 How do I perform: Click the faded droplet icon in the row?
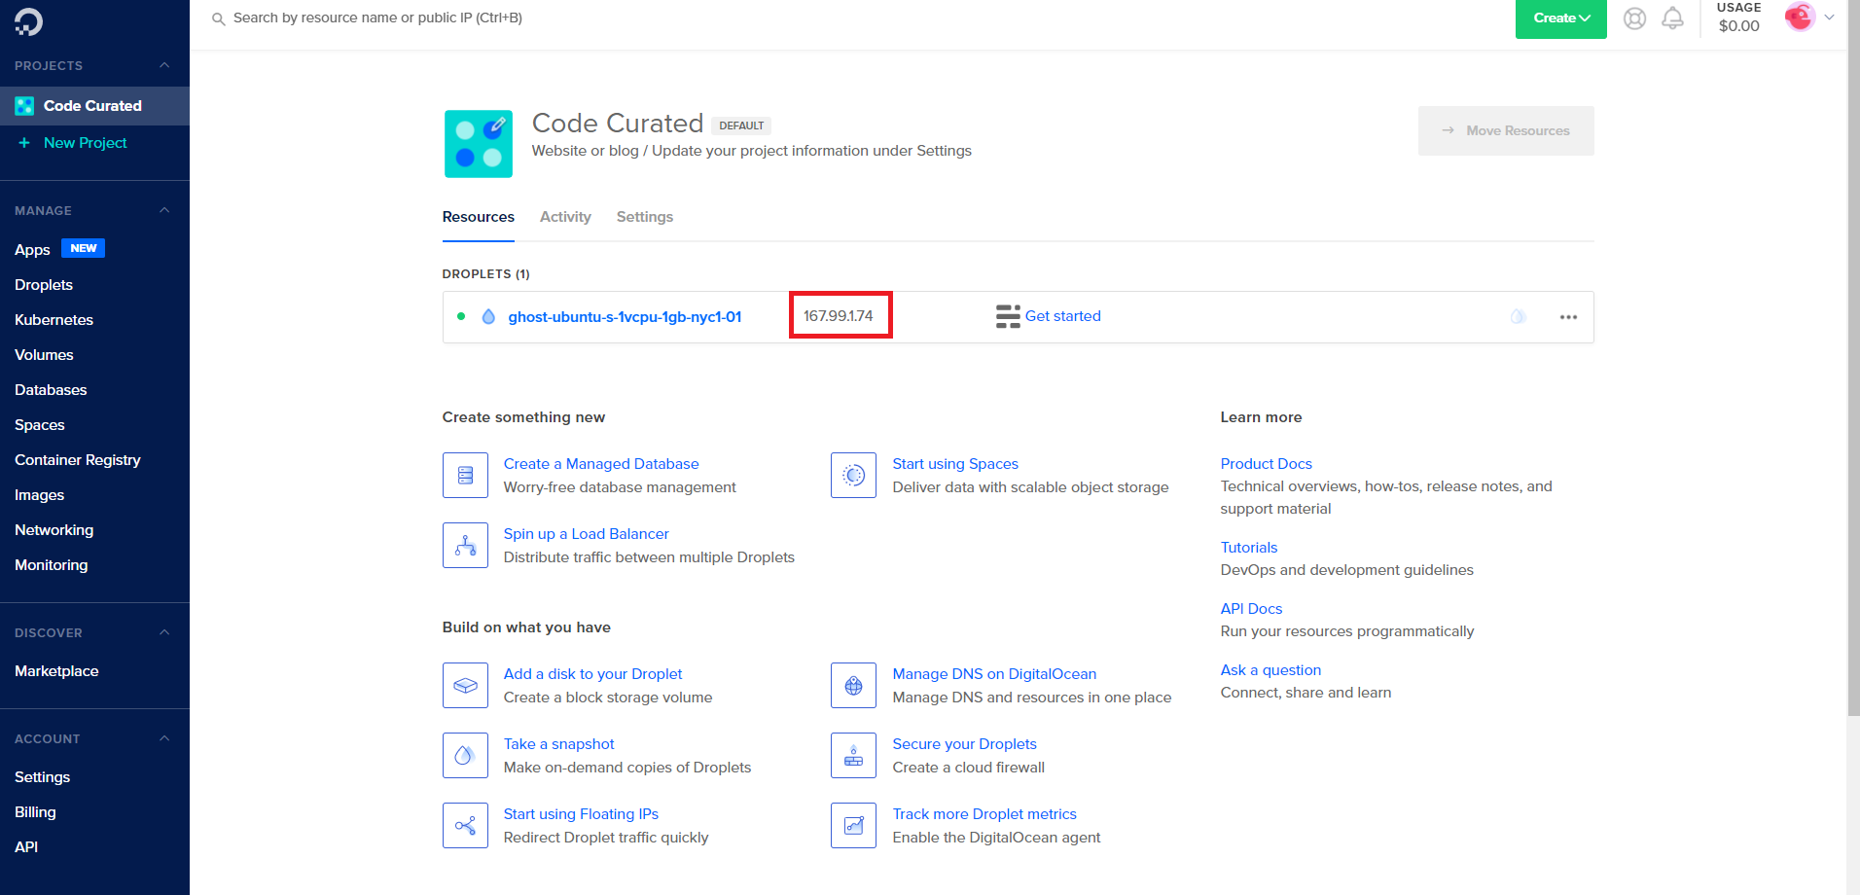tap(1518, 317)
